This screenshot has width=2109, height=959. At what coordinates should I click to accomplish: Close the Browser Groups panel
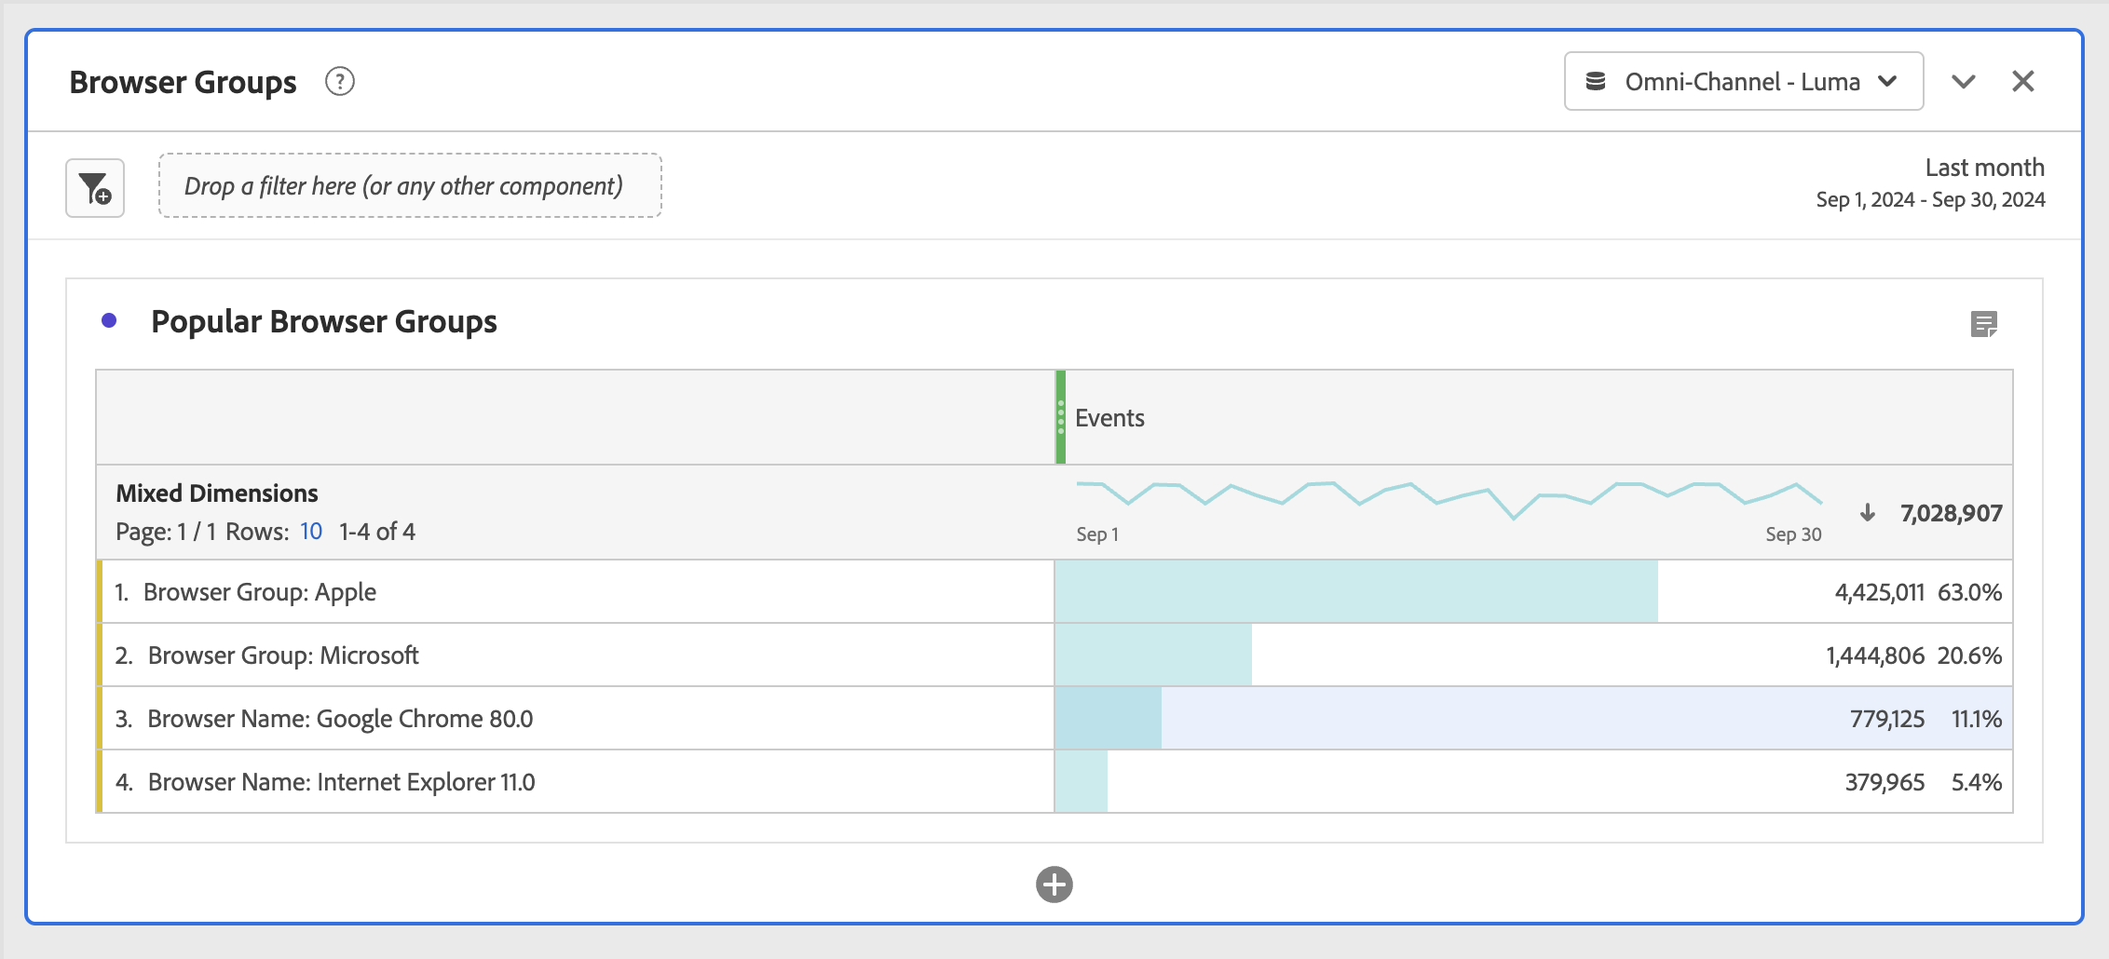coord(2023,82)
